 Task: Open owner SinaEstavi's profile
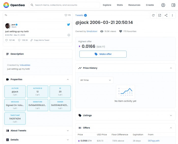92,31
